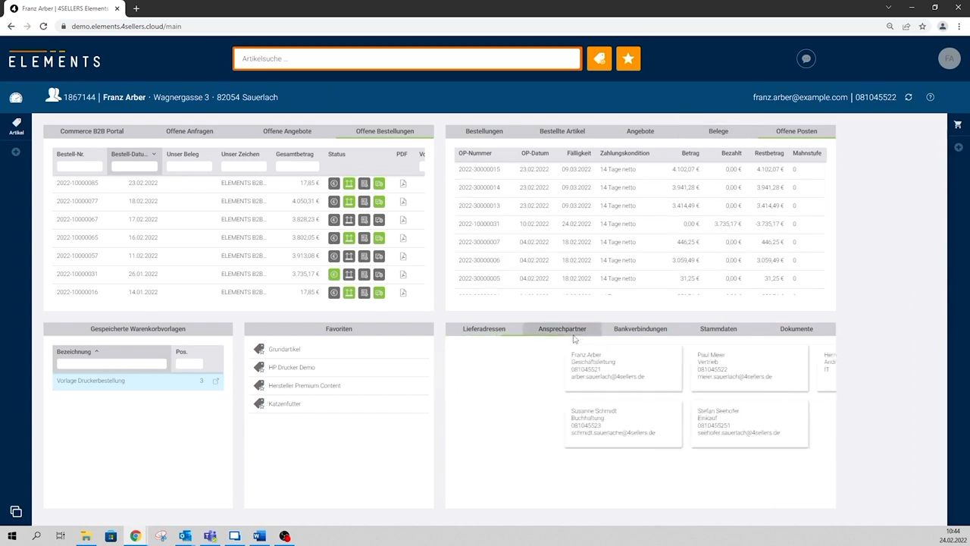
Task: Click the refresh icon beside customer phone number
Action: (x=909, y=97)
